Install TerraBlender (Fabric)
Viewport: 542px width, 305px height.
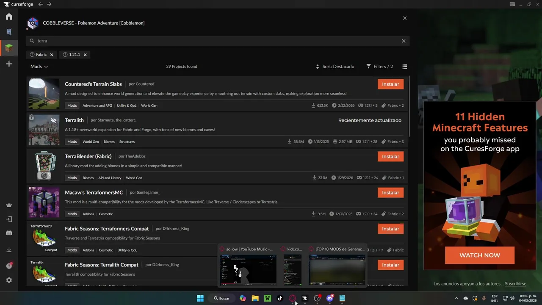[390, 157]
